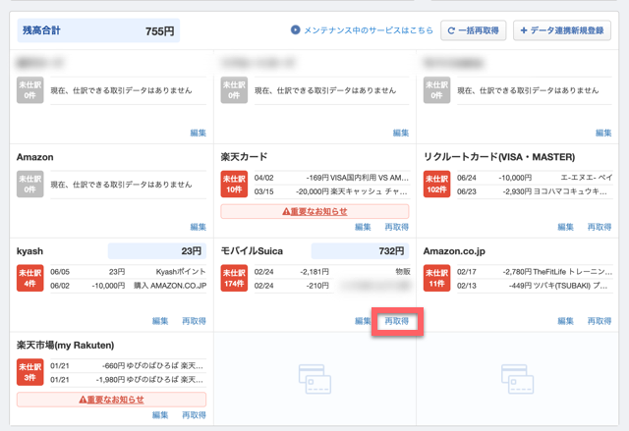
Task: Click 再取得 in the リクルートカード card
Action: 600,227
